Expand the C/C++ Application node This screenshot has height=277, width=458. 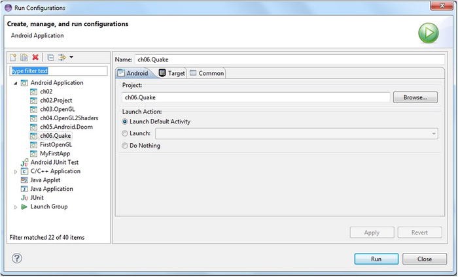click(16, 171)
